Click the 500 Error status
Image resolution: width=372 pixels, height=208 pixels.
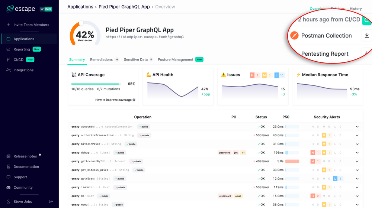(261, 136)
